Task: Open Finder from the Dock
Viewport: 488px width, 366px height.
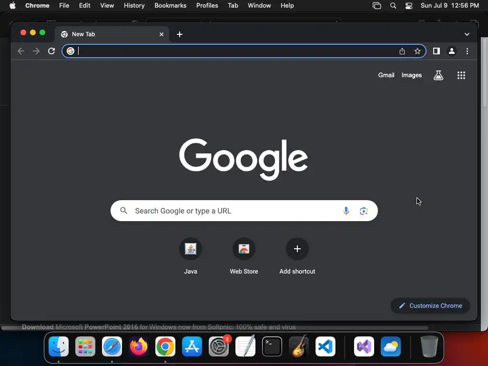Action: 59,346
